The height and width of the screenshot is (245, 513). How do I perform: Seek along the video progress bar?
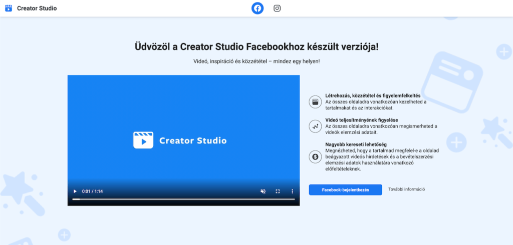[183, 199]
